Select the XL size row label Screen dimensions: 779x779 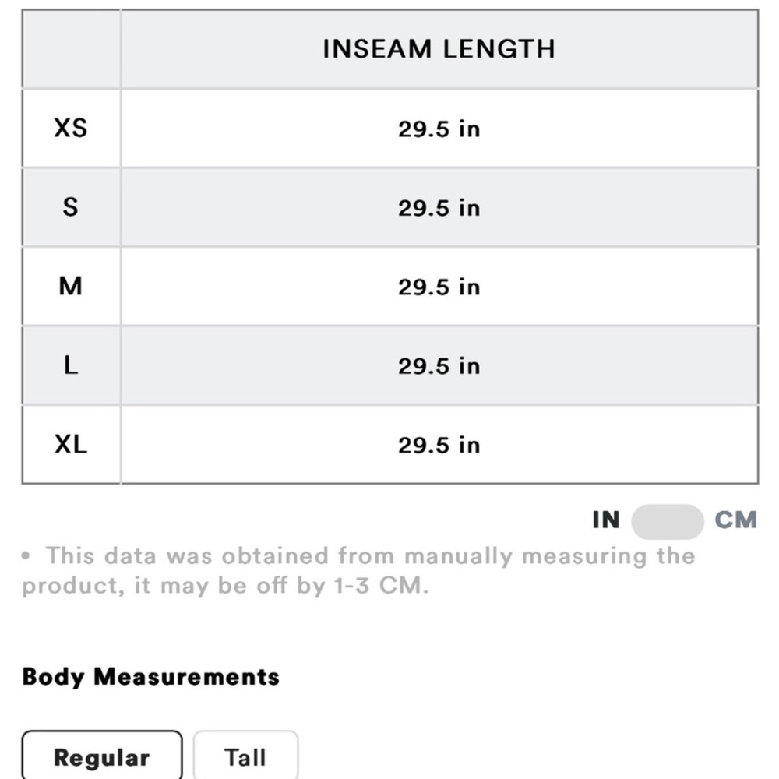pyautogui.click(x=71, y=444)
